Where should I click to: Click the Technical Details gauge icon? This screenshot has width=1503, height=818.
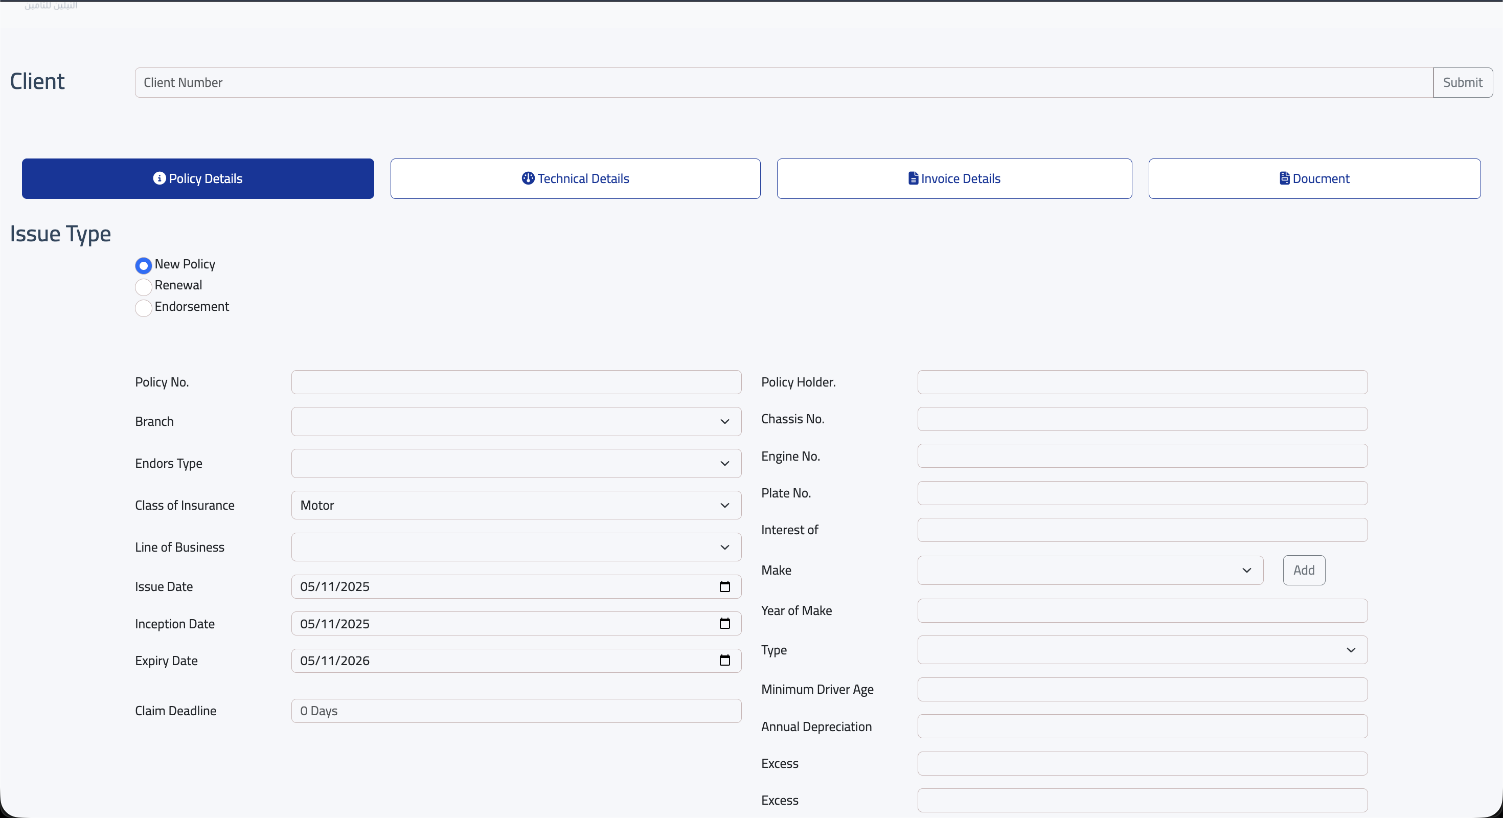pos(528,178)
